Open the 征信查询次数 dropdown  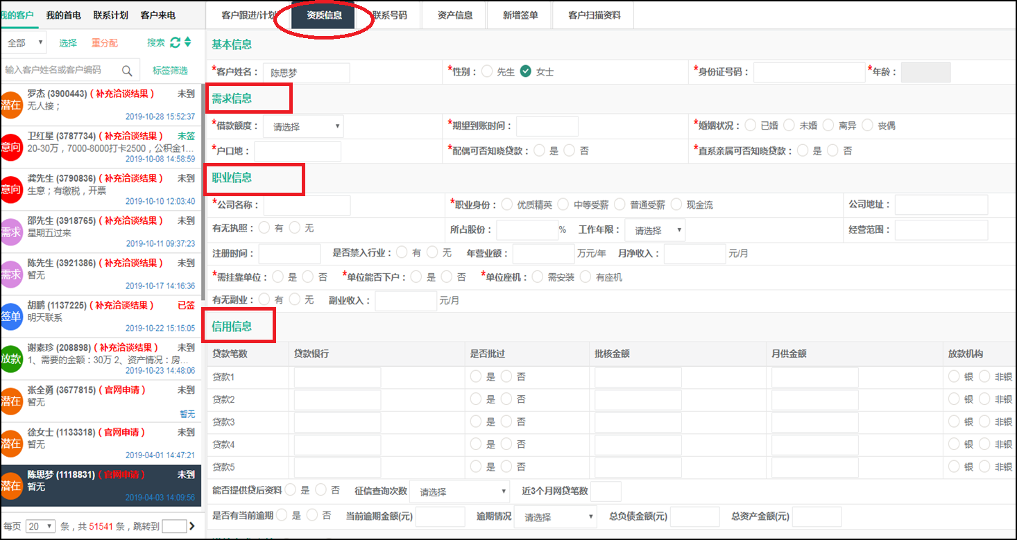click(459, 491)
